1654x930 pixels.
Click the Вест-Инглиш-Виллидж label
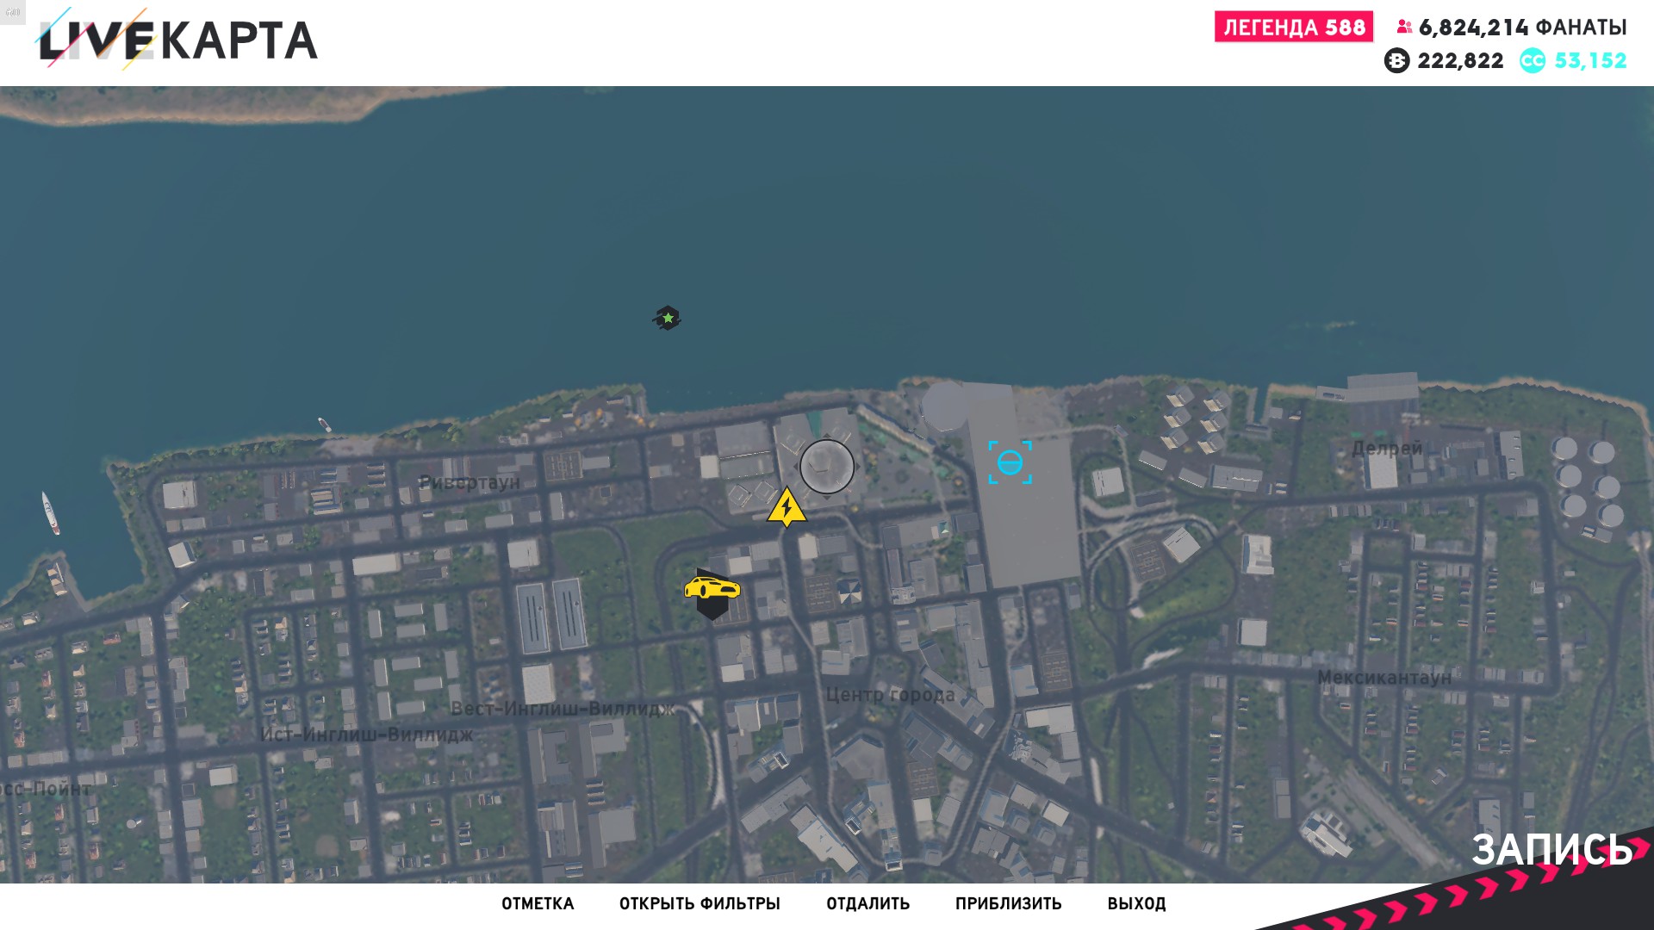tap(563, 710)
